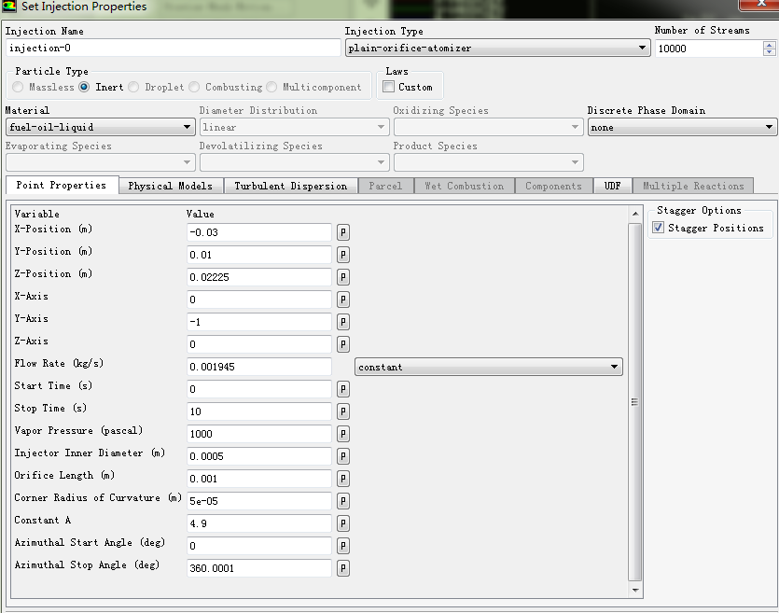Click the P button for Orifice Length
779x613 pixels.
click(342, 479)
